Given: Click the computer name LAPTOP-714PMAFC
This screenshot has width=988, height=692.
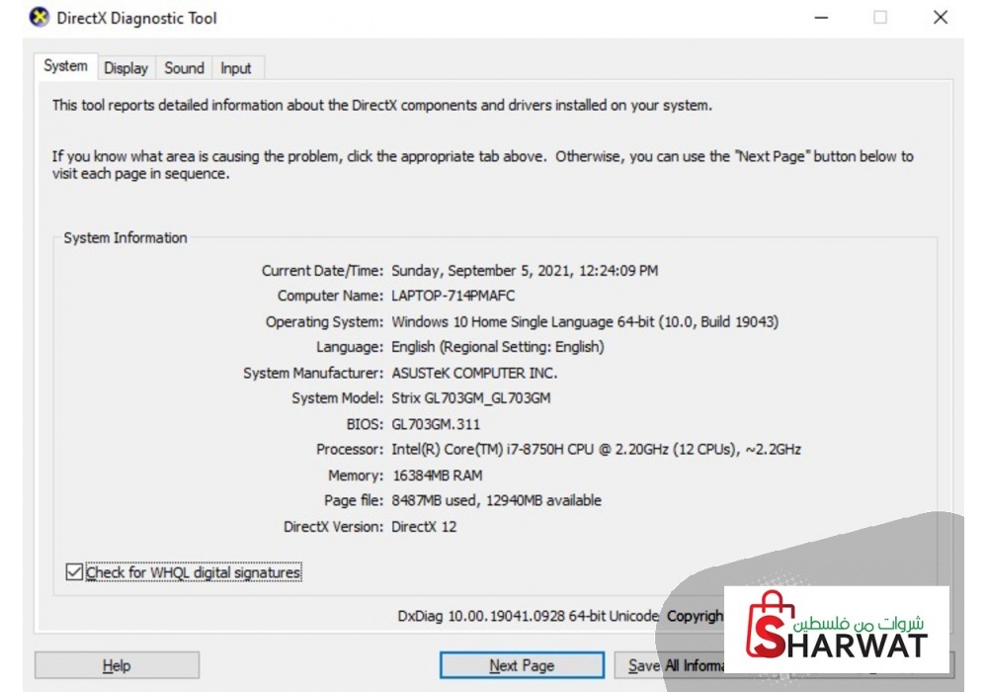Looking at the screenshot, I should point(453,296).
